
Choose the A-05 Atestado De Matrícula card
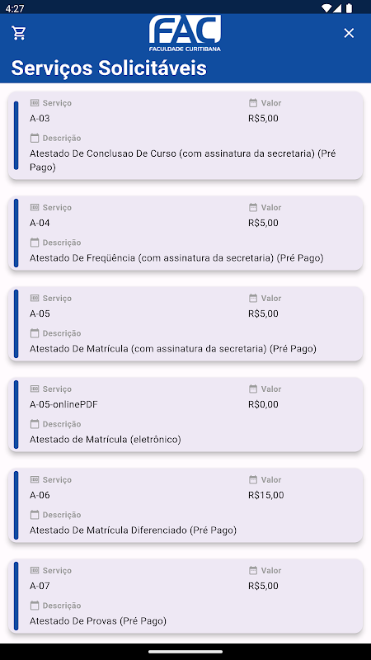point(185,323)
